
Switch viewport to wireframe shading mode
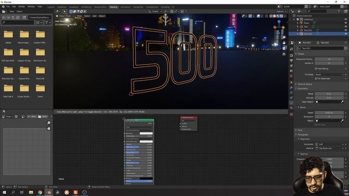[x=271, y=16]
